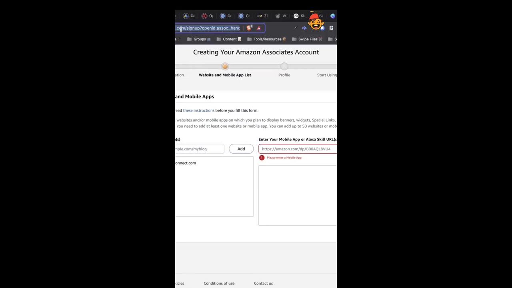Open the Groups bookmarks folder
Viewport: 512px width, 288px height.
click(x=199, y=39)
